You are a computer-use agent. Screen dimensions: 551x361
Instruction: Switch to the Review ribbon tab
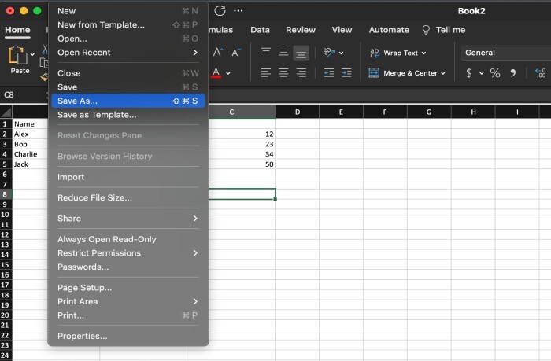tap(301, 30)
